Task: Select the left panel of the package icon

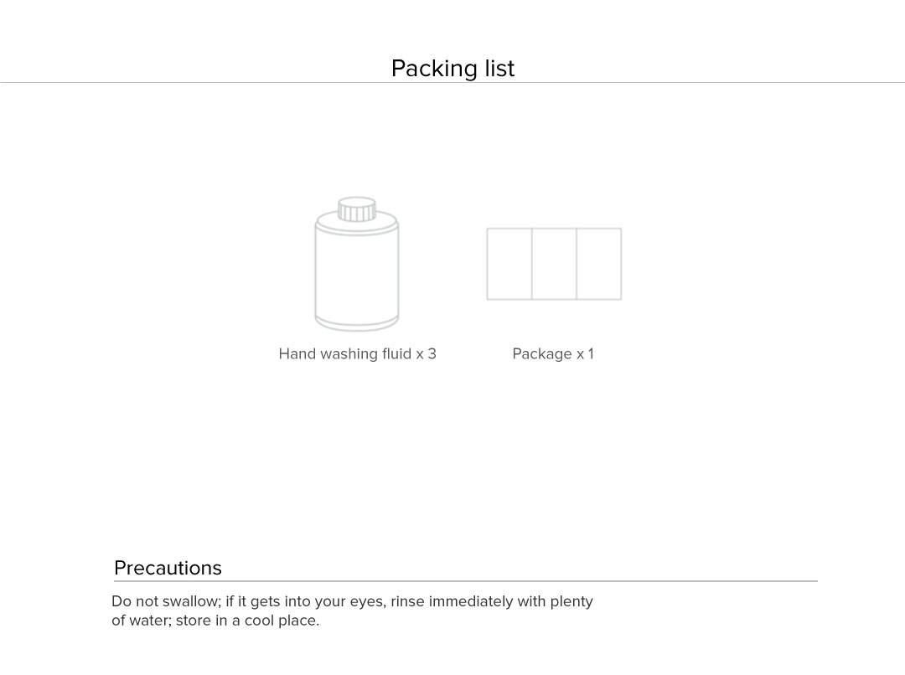Action: click(509, 264)
